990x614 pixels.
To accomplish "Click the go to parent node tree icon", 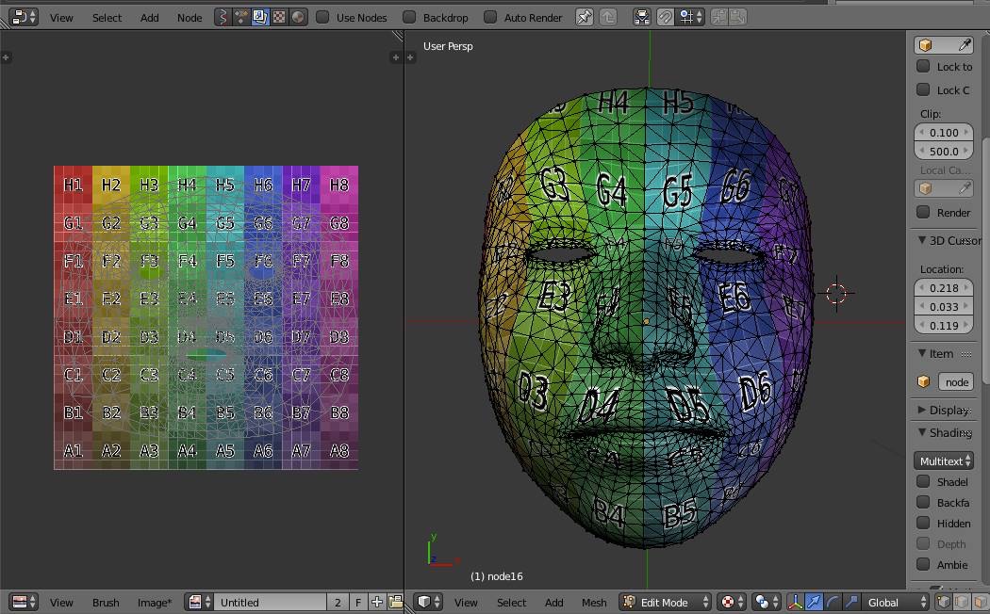I will (x=608, y=17).
